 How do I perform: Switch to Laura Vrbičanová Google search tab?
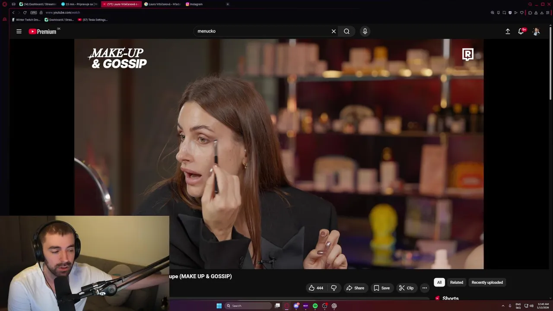click(x=162, y=4)
